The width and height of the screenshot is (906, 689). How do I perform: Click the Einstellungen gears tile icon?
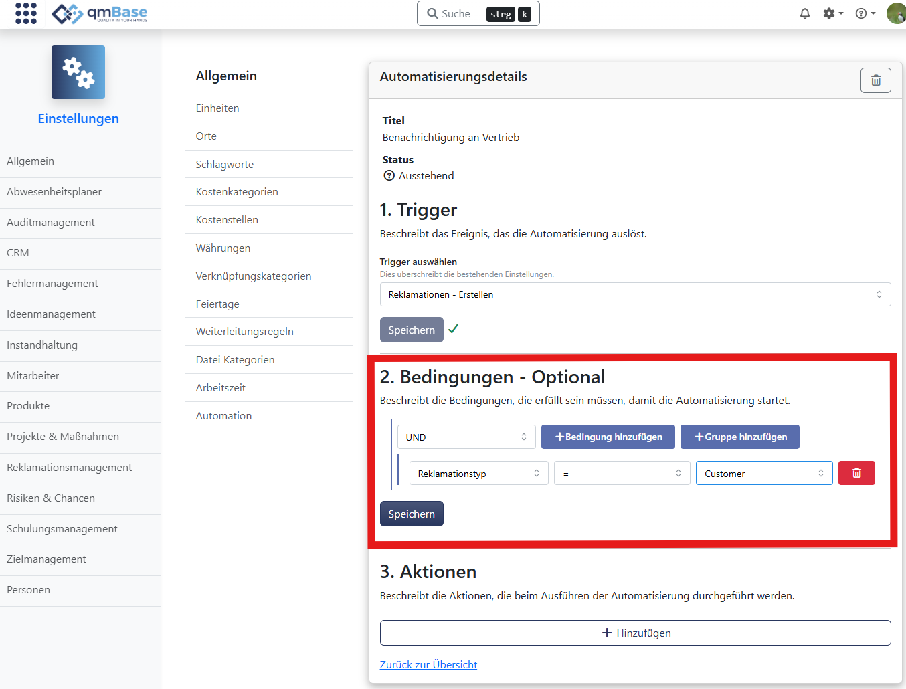pos(78,72)
